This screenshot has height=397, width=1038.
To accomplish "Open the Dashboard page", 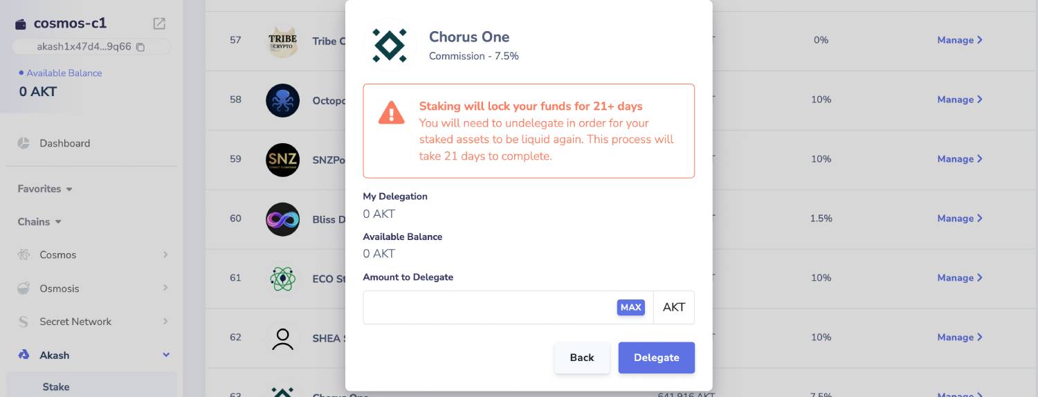I will click(64, 143).
